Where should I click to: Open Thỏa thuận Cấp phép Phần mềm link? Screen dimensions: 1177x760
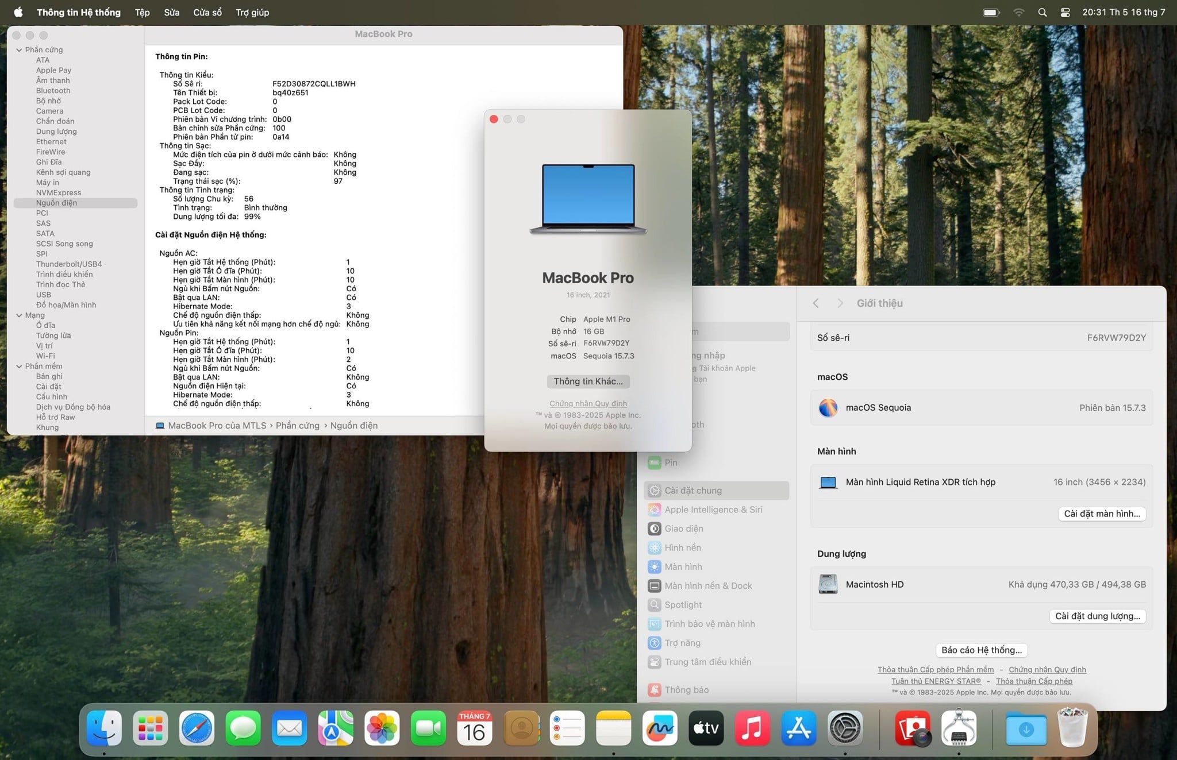click(x=936, y=669)
